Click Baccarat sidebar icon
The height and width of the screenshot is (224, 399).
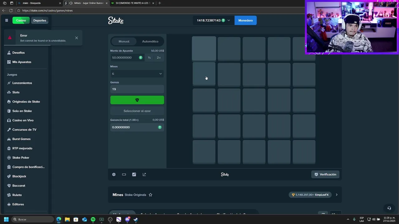pos(9,186)
